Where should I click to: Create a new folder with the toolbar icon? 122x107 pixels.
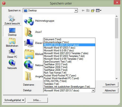[93, 10]
